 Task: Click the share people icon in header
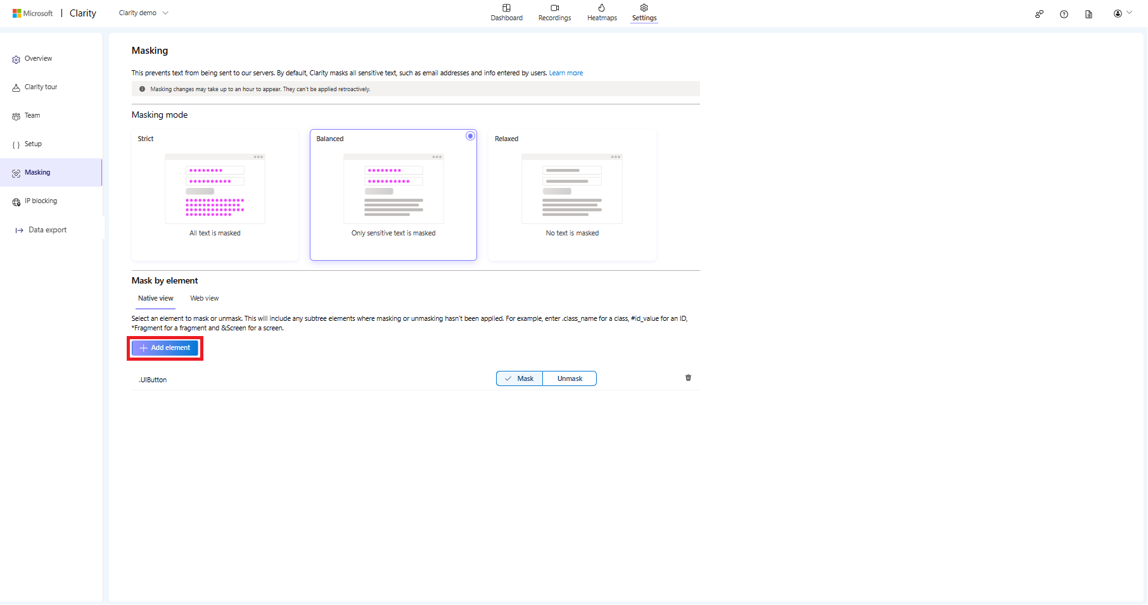[1039, 14]
